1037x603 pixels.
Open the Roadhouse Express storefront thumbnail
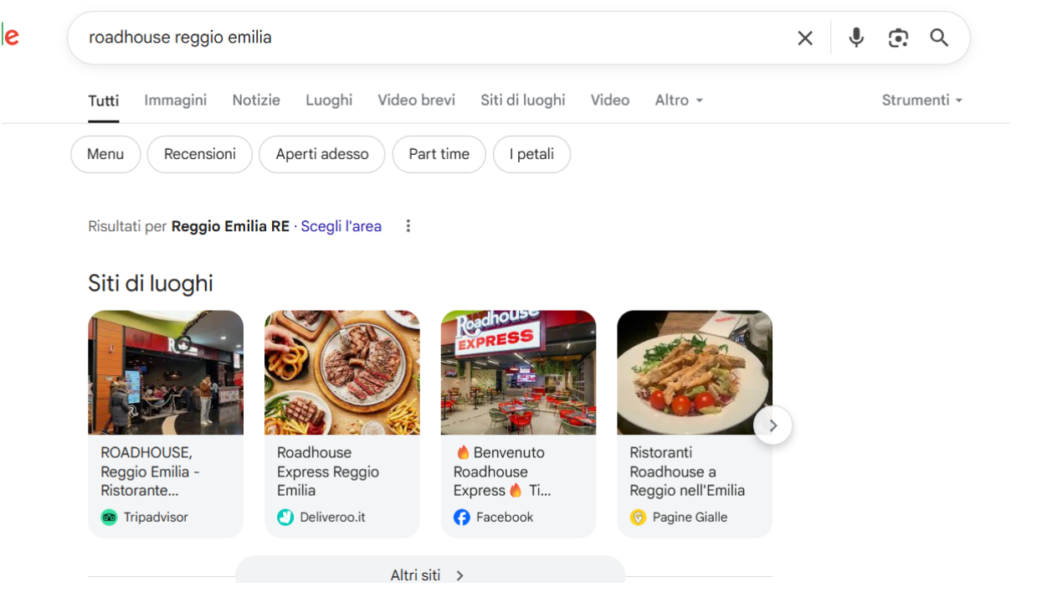pos(518,373)
